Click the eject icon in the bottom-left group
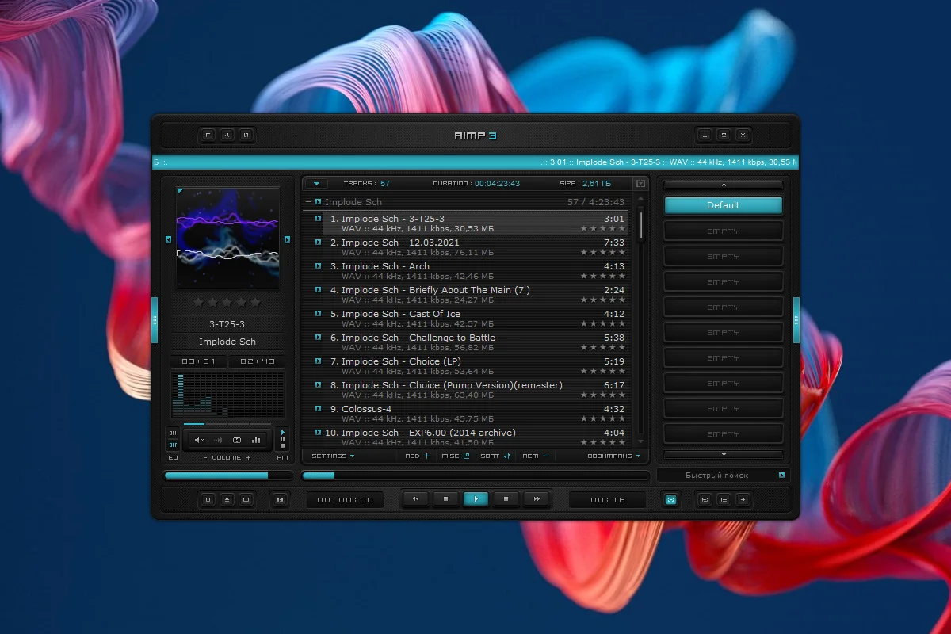Screen dimensions: 951x634 (x=227, y=499)
